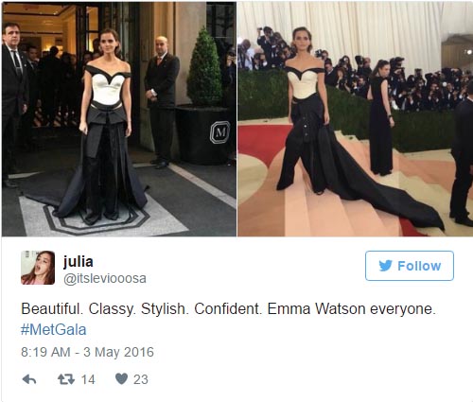473x402 pixels.
Task: Click the M emblem on the black planter
Action: coord(219,131)
